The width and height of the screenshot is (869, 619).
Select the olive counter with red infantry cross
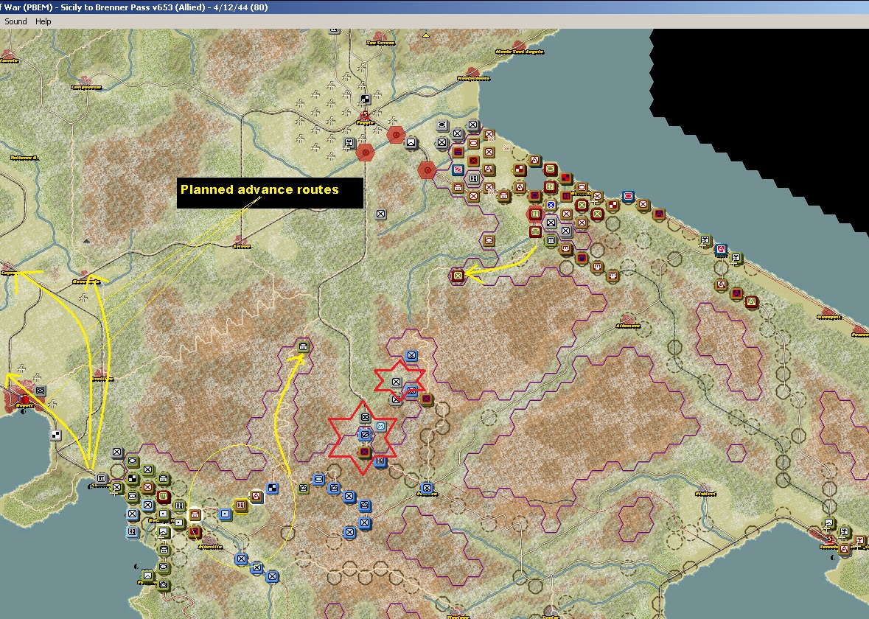148,488
